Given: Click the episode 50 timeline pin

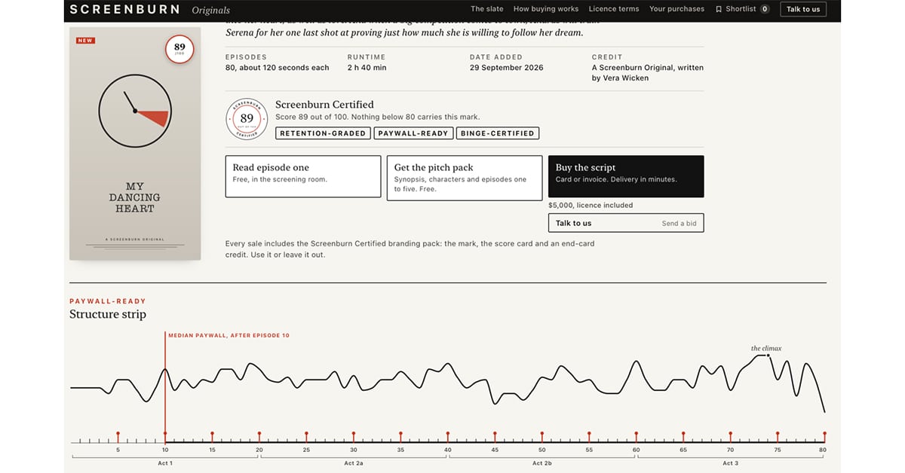Looking at the screenshot, I should click(x=541, y=438).
